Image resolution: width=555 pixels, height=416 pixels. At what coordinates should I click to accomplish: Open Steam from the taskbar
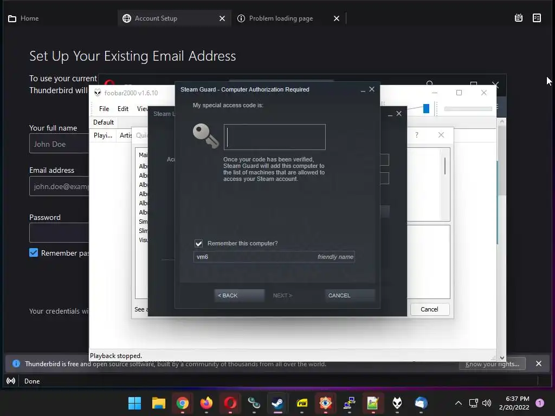pyautogui.click(x=278, y=403)
